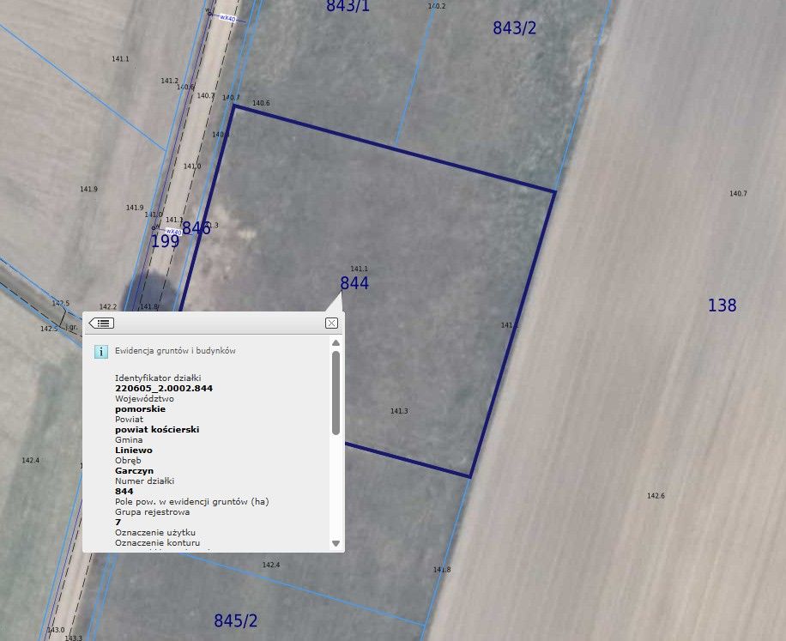Image resolution: width=786 pixels, height=641 pixels.
Task: Click elevation point 141.3 inside parcel 844
Action: point(399,411)
